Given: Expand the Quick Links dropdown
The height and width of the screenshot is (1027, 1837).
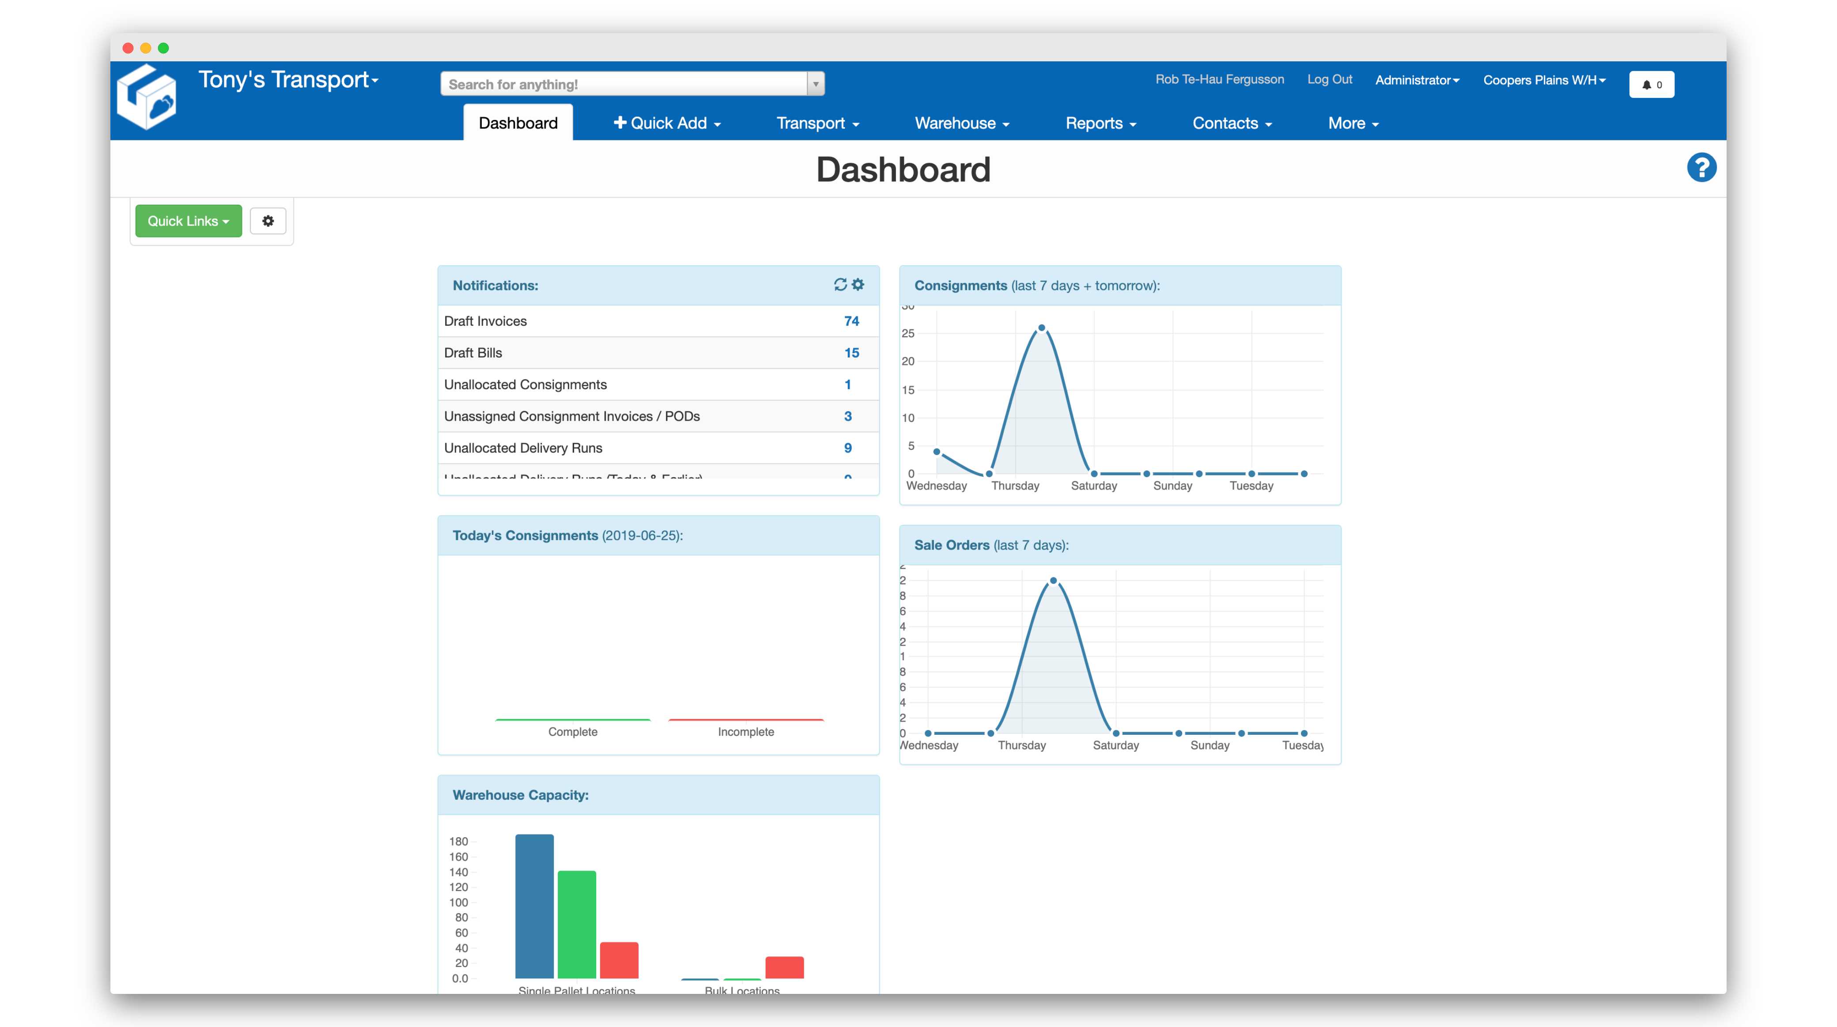Looking at the screenshot, I should click(x=188, y=221).
